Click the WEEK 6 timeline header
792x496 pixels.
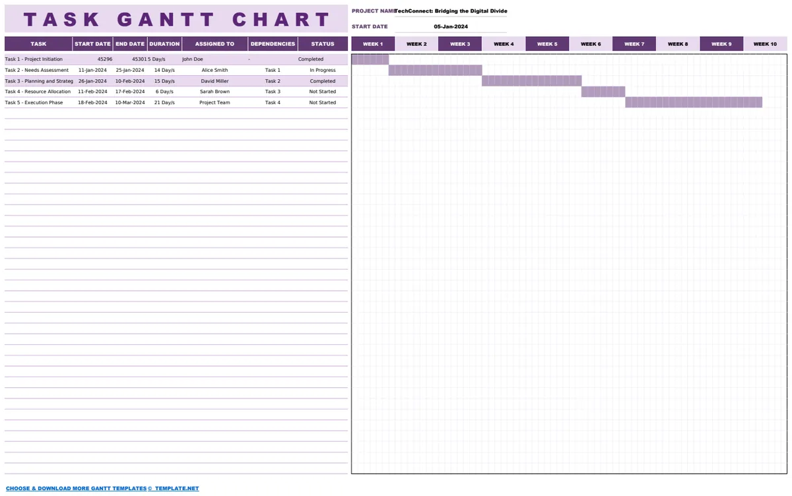[x=591, y=44]
